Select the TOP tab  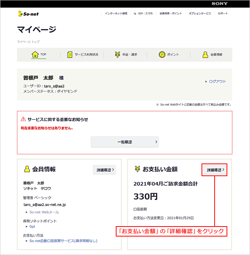39,55
